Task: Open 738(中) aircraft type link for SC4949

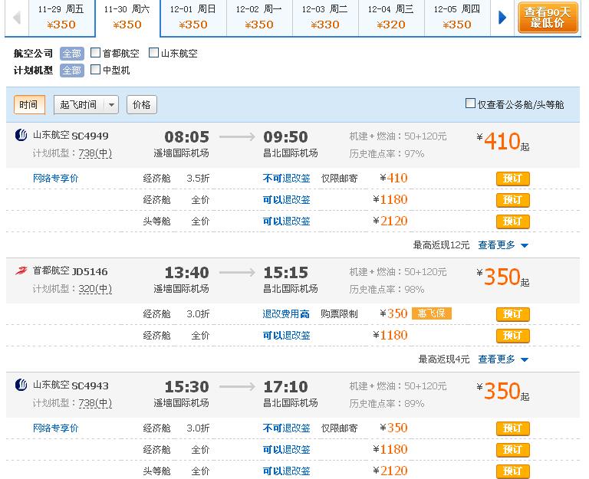Action: [95, 153]
